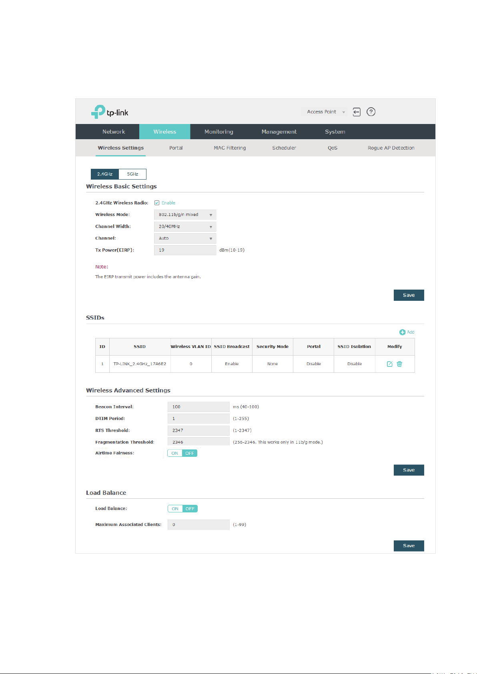This screenshot has width=477, height=674.
Task: Open the Access Point mode dropdown
Action: point(325,112)
